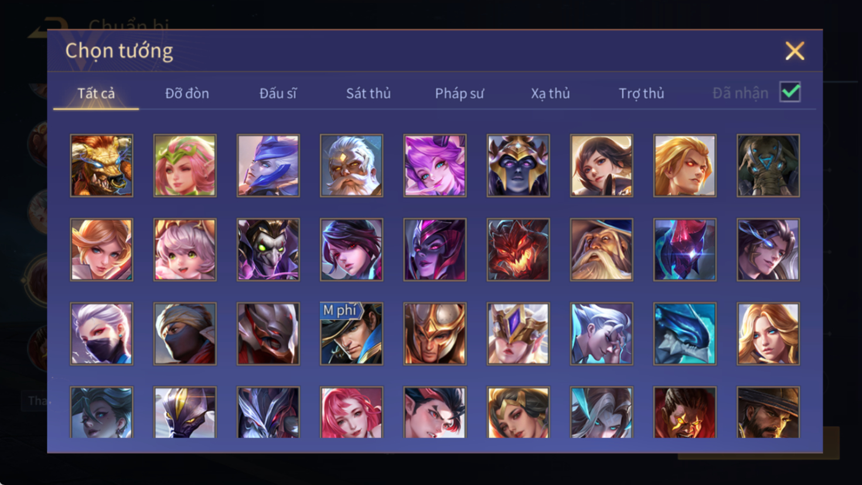
Task: Select the golden spartan helmet hero
Action: click(435, 334)
